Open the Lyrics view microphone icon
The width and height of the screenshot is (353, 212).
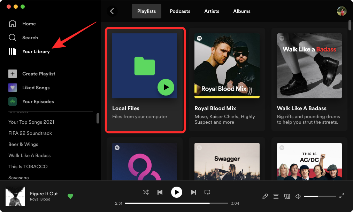(x=265, y=196)
